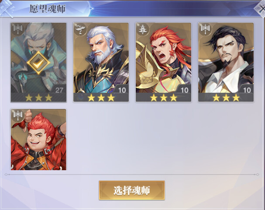Click the hammer emblem beside 愿望魂师 title
This screenshot has width=265, height=210.
7,9
